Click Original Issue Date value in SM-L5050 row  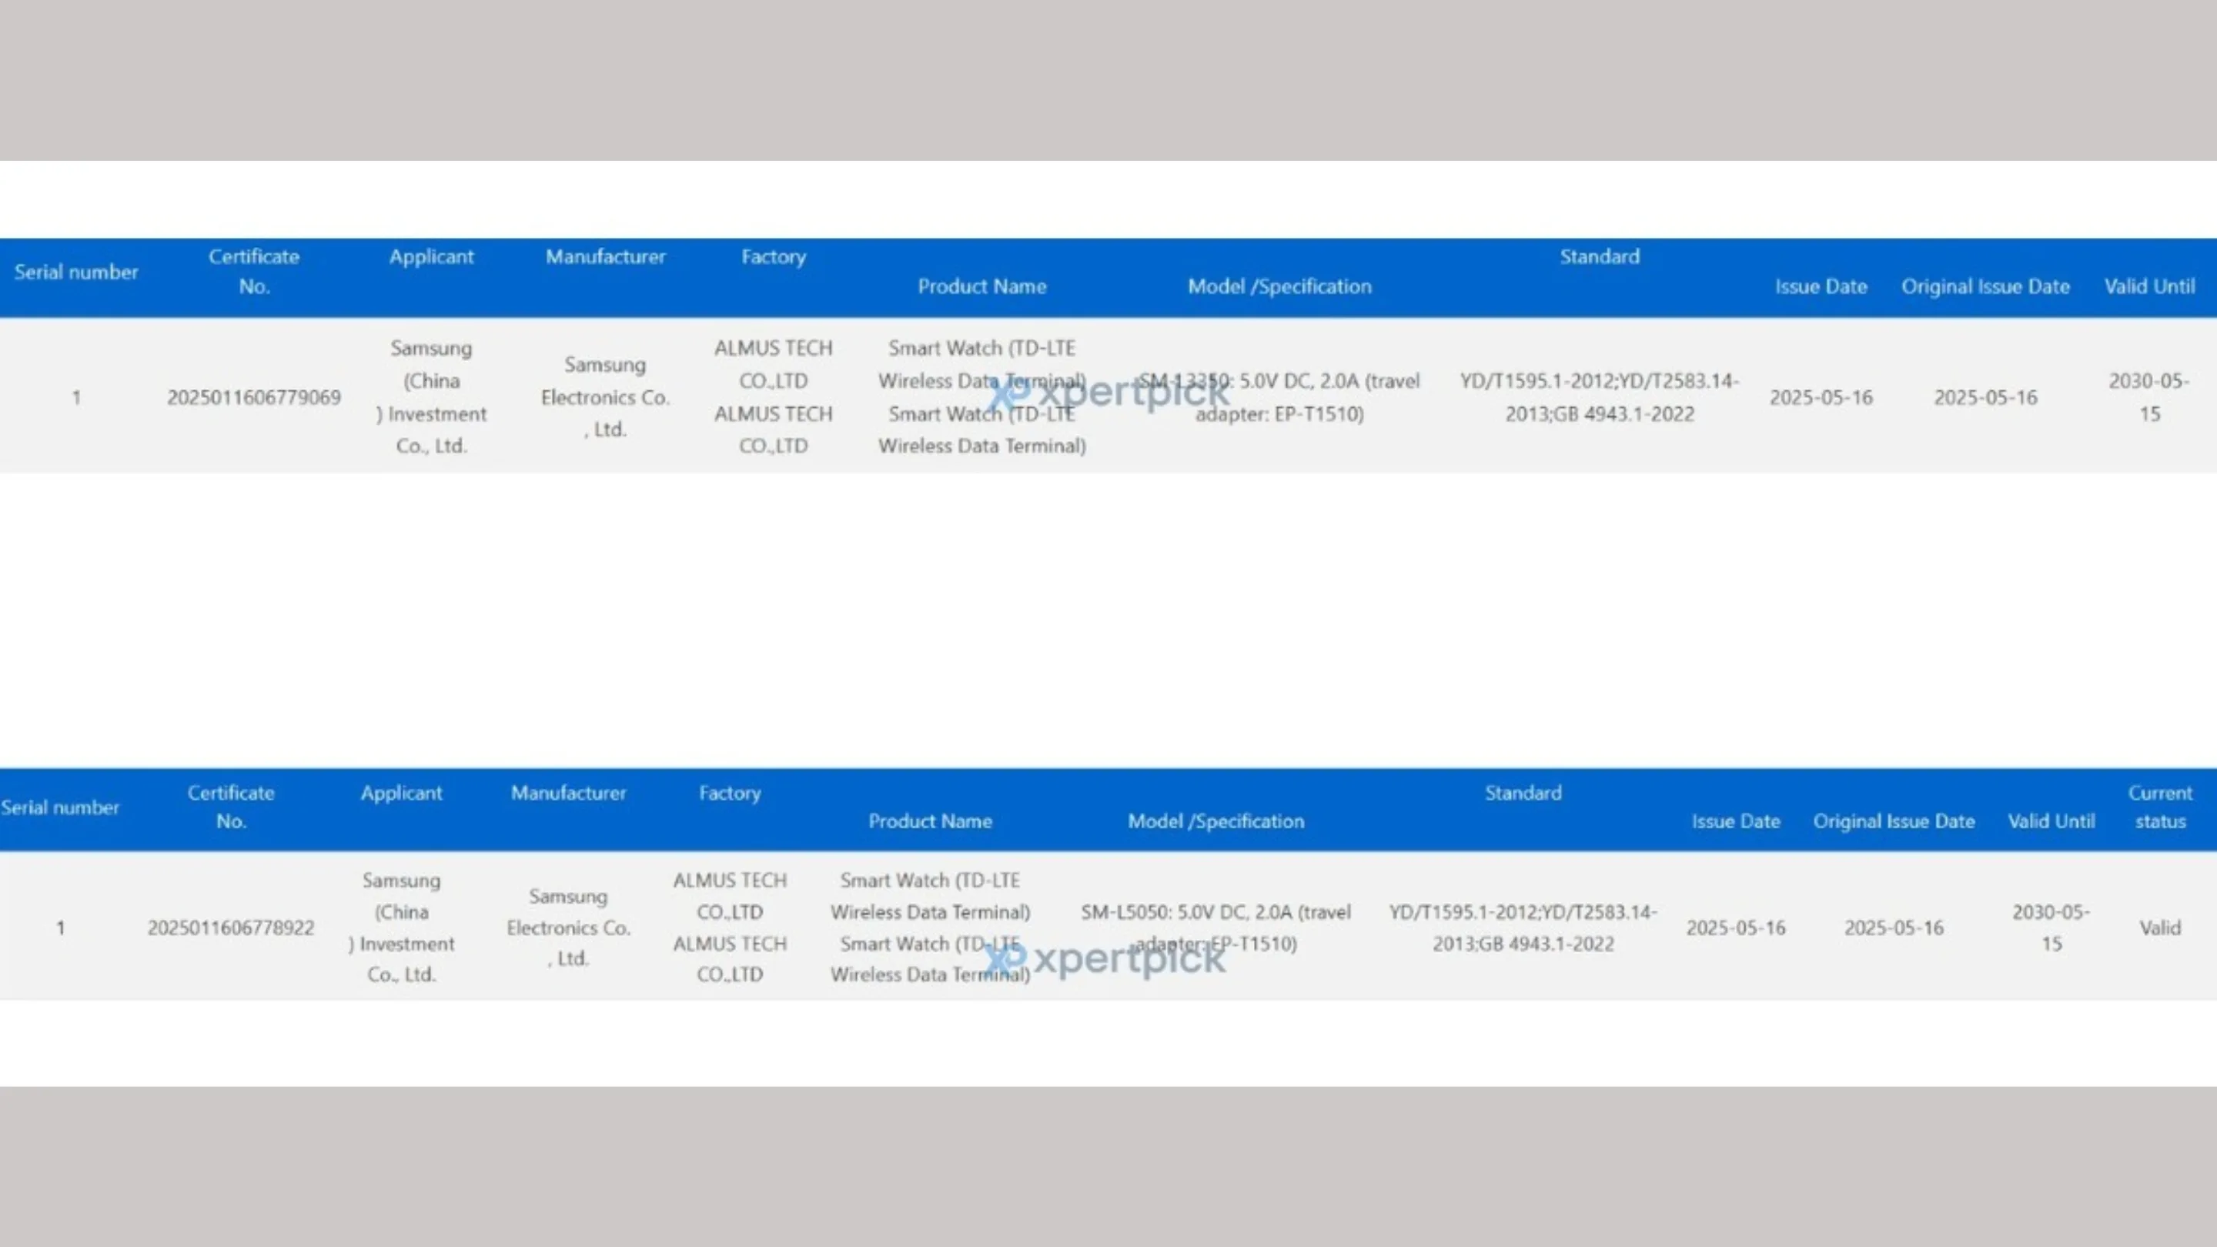1894,928
